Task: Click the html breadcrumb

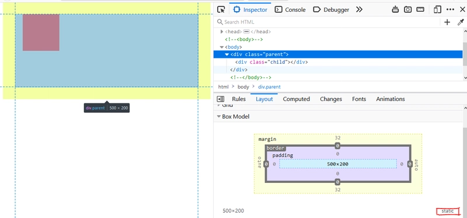Action: (x=223, y=87)
